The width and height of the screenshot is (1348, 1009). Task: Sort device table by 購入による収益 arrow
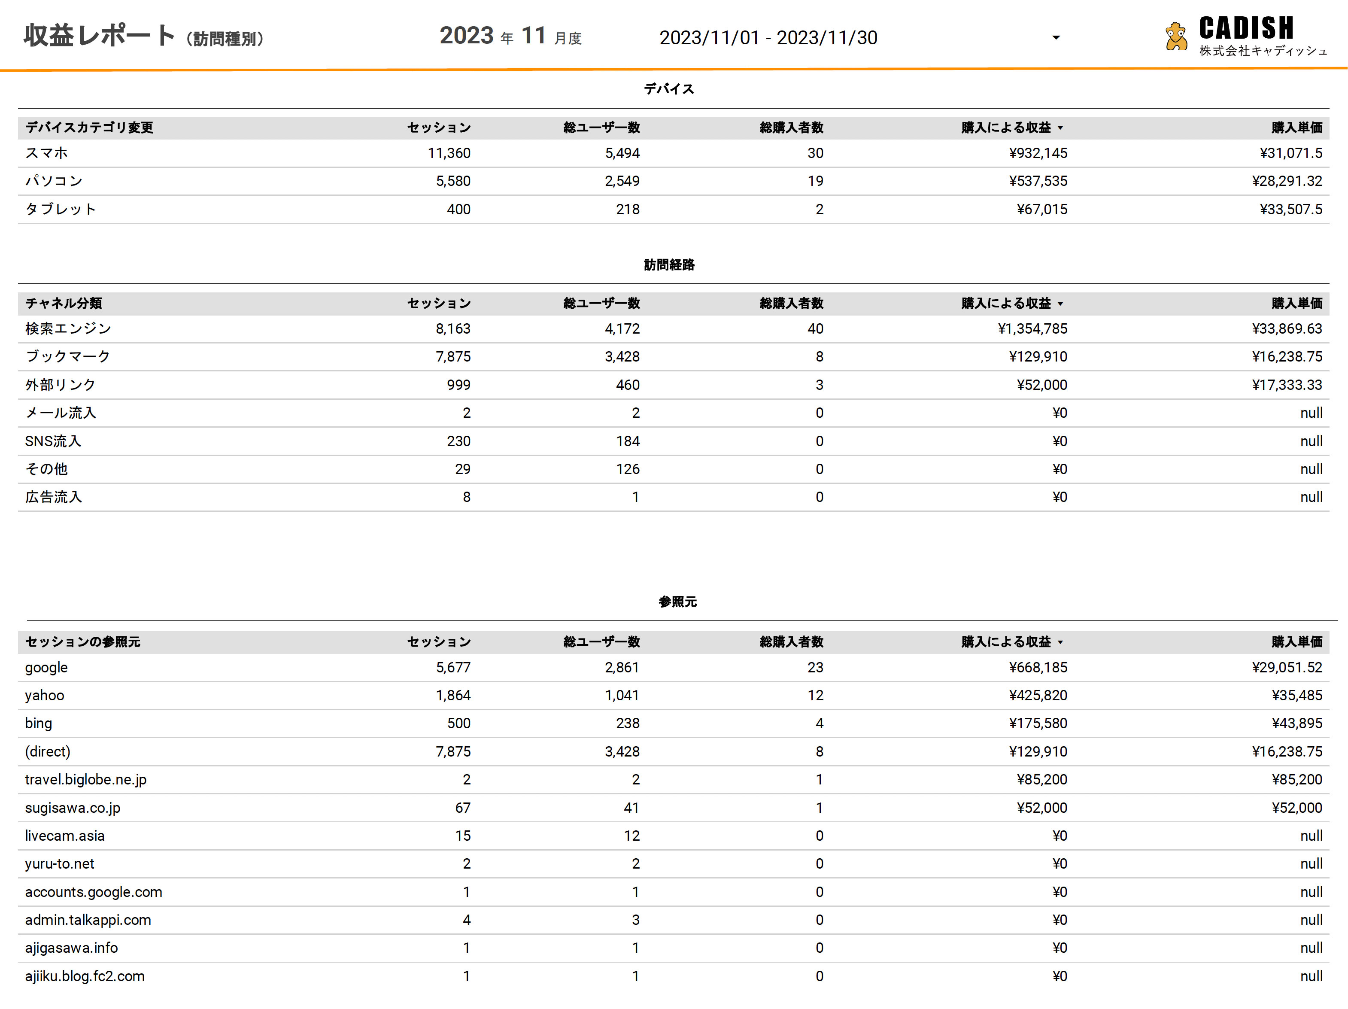pyautogui.click(x=1060, y=128)
